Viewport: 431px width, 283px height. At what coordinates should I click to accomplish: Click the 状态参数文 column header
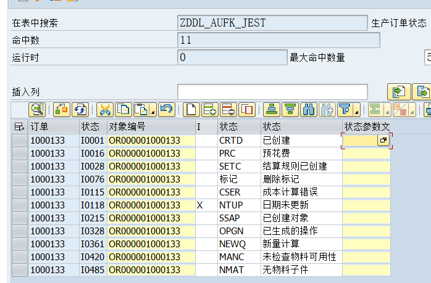(x=366, y=126)
